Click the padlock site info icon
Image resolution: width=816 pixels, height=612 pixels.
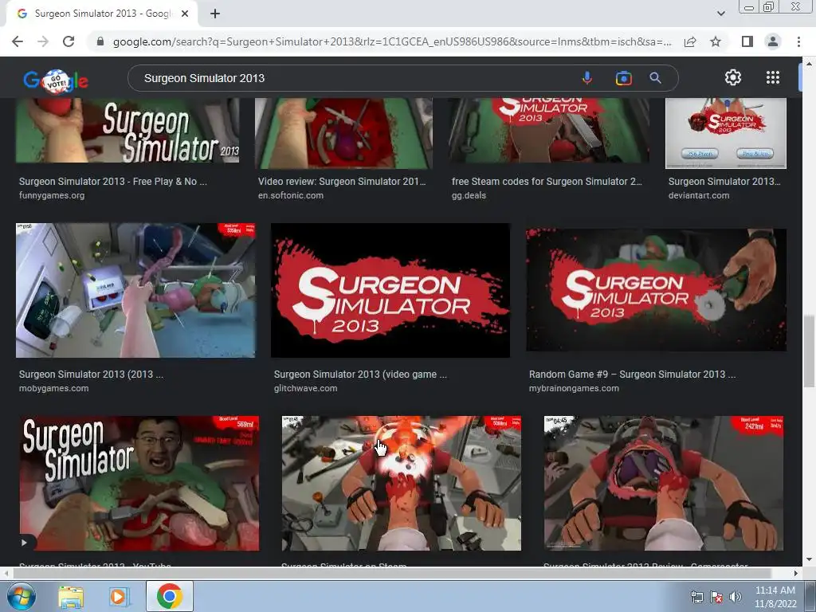100,41
